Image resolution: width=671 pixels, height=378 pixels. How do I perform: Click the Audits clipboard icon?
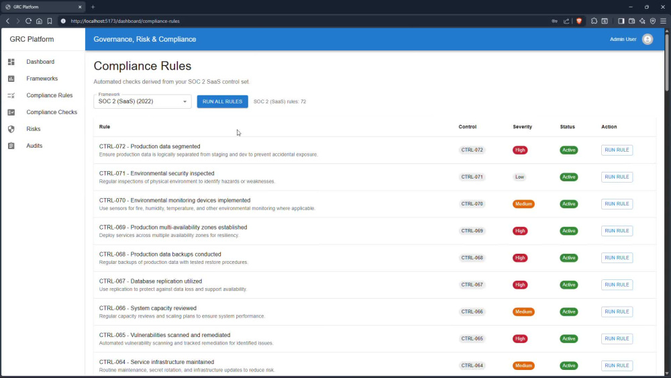pyautogui.click(x=11, y=146)
